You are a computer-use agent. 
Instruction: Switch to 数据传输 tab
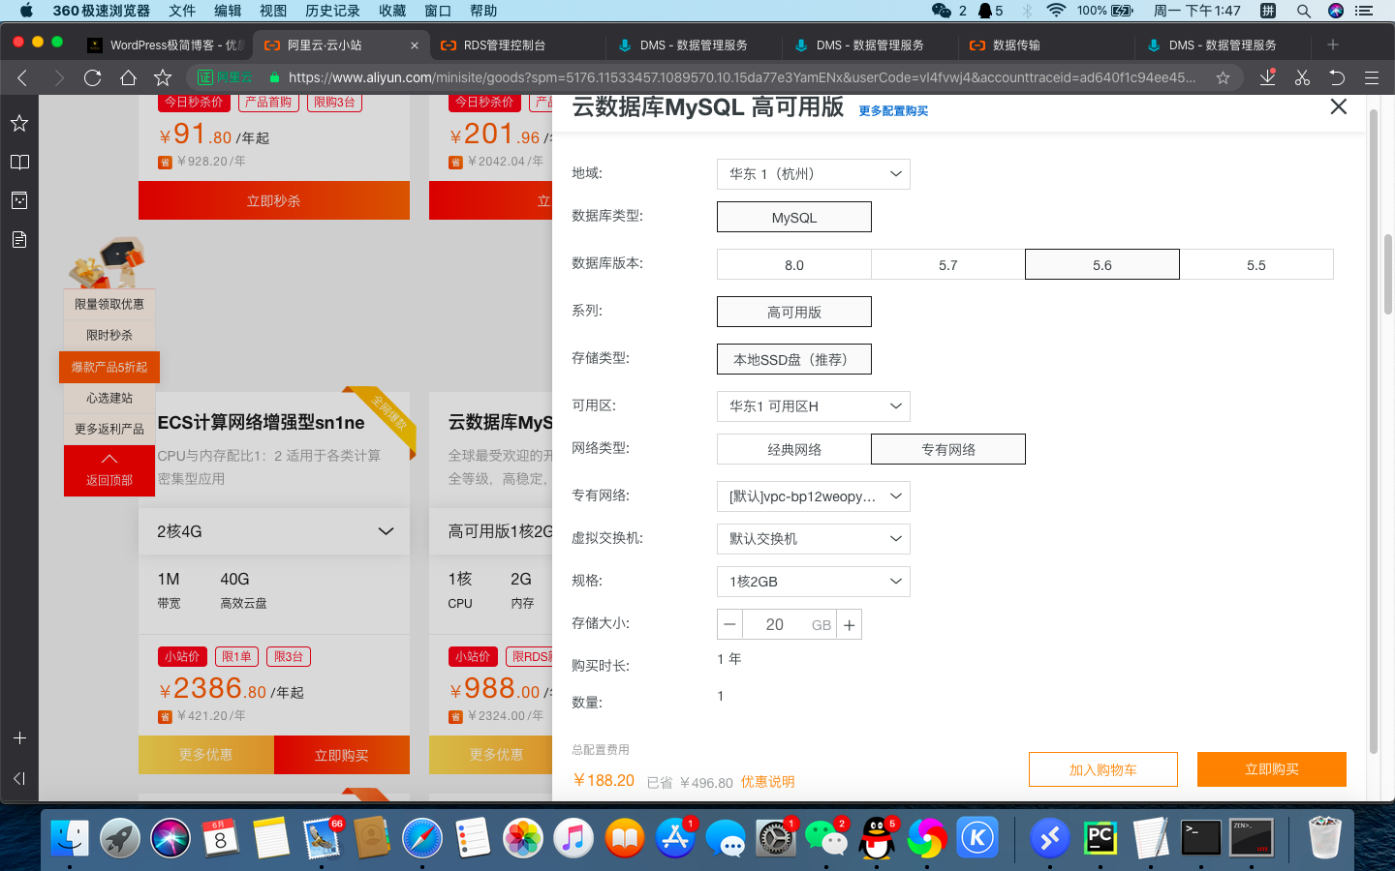click(x=1046, y=45)
